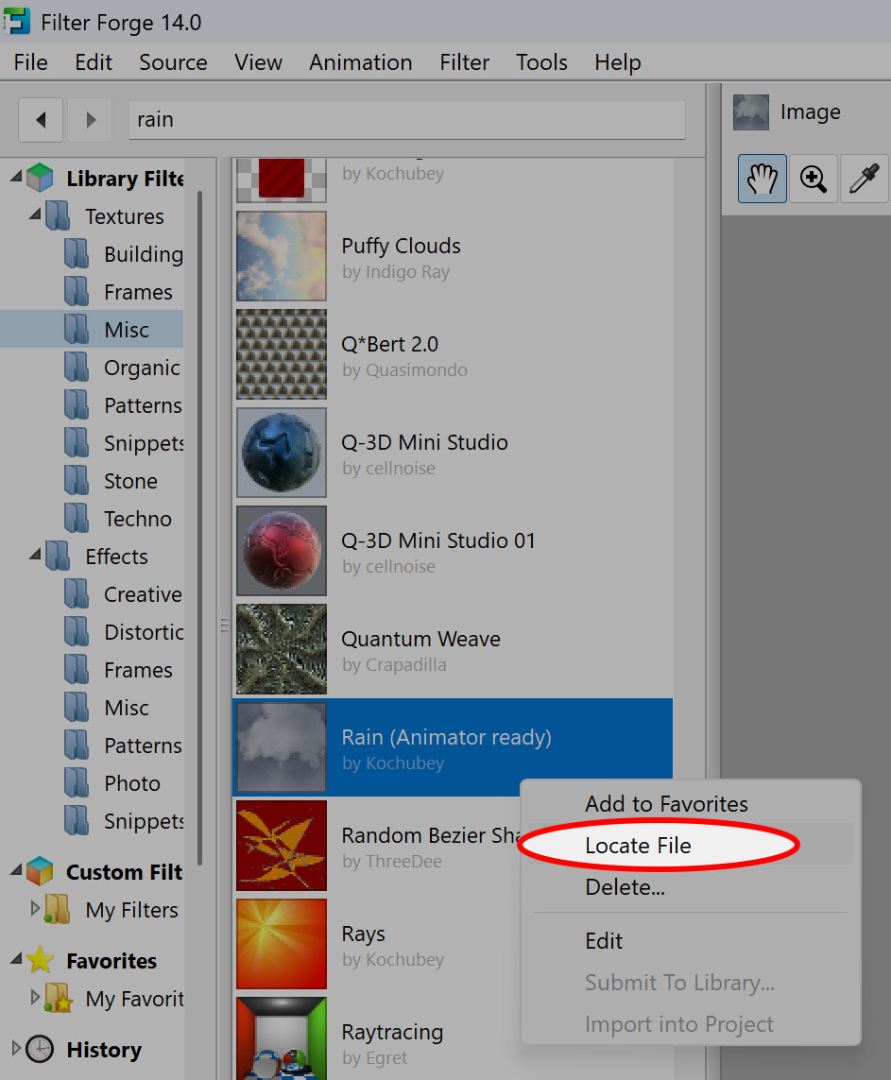Image resolution: width=891 pixels, height=1080 pixels.
Task: Click the forward navigation arrow
Action: click(91, 120)
